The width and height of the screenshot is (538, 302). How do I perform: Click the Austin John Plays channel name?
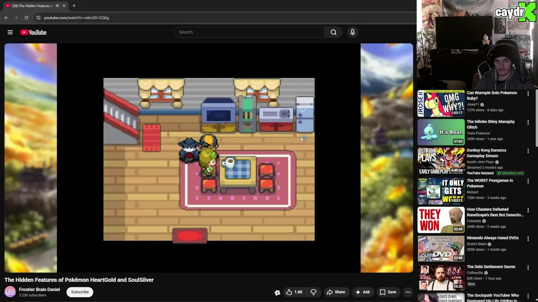click(x=480, y=162)
